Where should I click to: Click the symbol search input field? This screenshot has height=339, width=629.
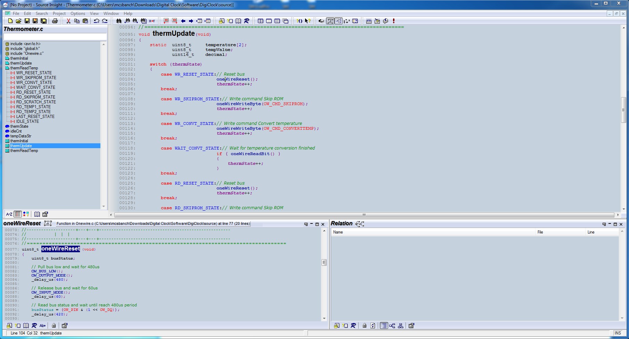[x=55, y=37]
